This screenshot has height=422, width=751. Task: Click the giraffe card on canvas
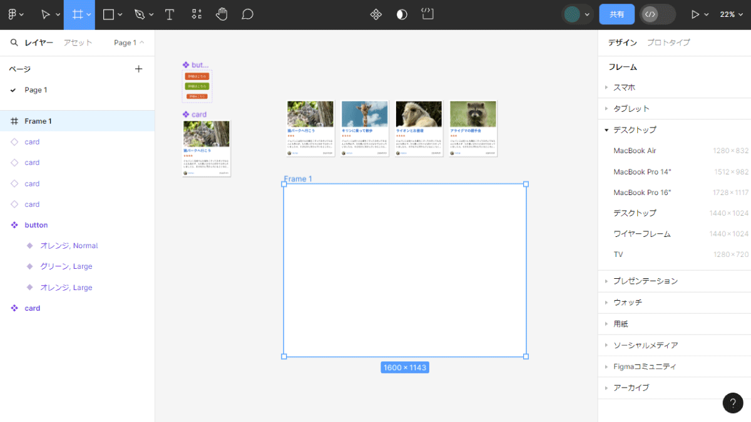[364, 128]
